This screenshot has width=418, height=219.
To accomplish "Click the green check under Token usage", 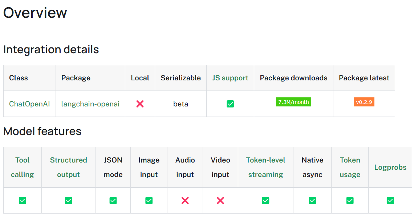I will (350, 200).
